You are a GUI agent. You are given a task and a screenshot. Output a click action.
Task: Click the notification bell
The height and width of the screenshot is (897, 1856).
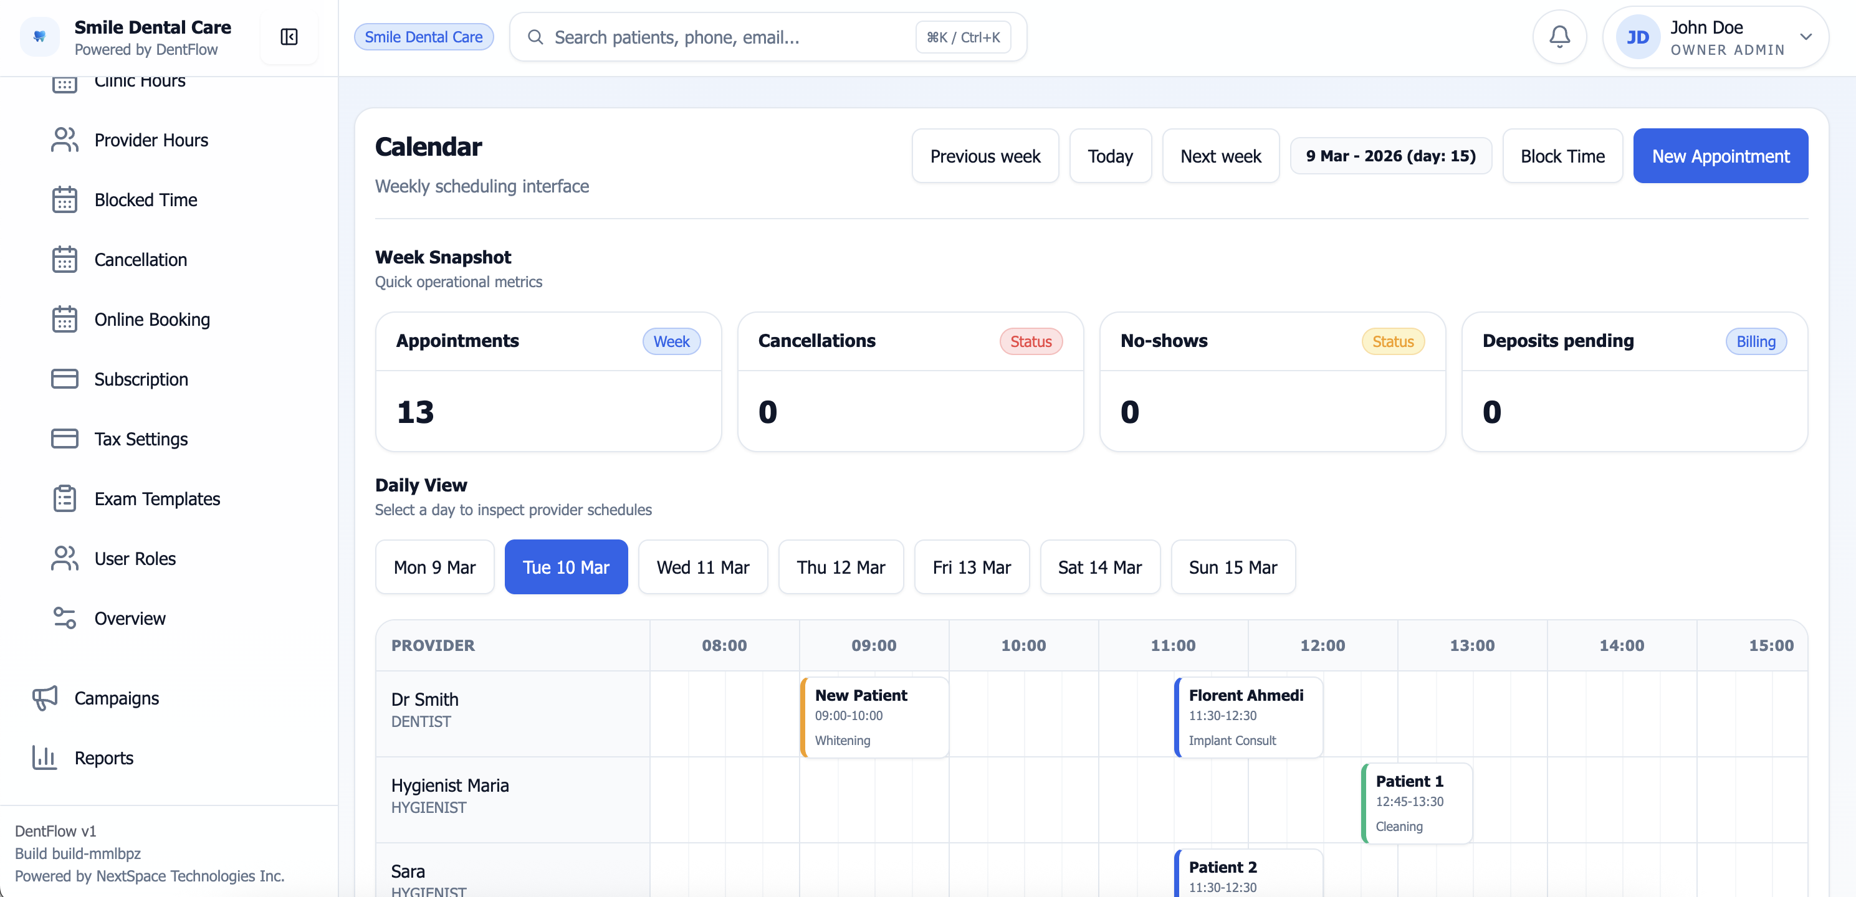[x=1559, y=37]
